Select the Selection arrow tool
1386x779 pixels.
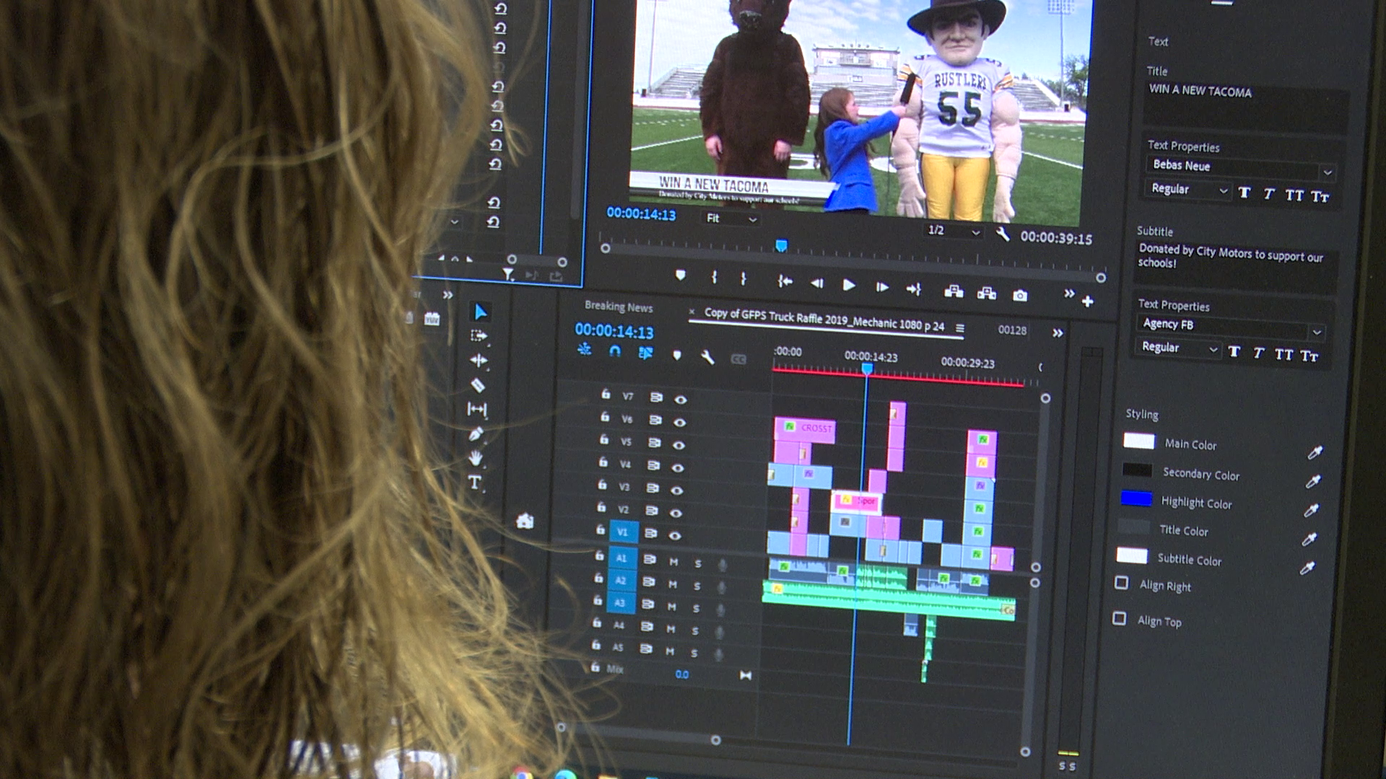(480, 312)
